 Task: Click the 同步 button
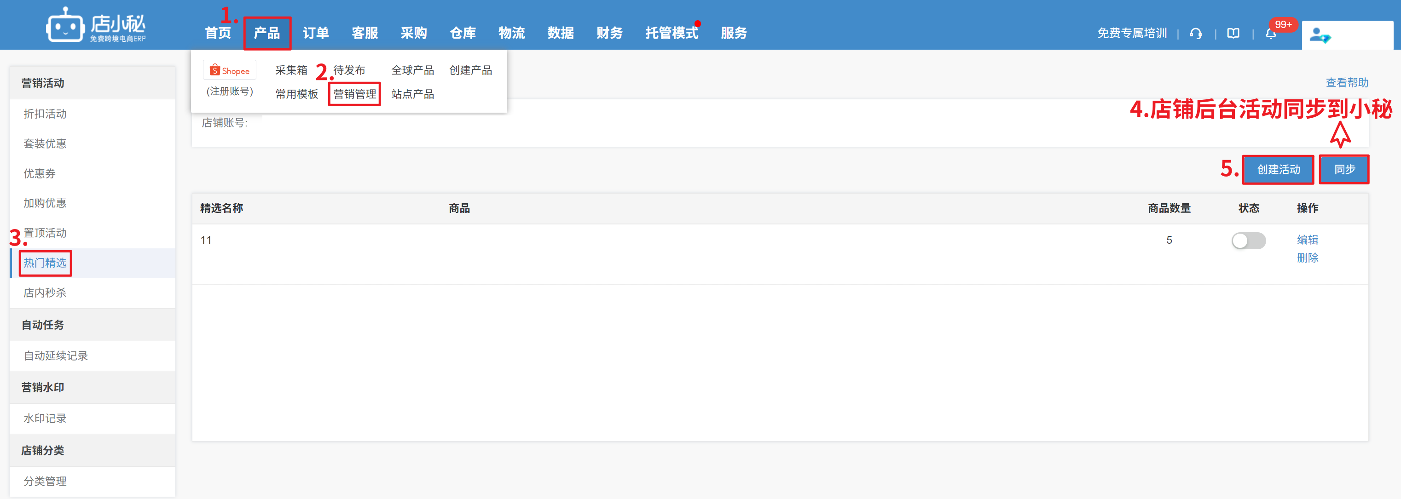point(1344,170)
